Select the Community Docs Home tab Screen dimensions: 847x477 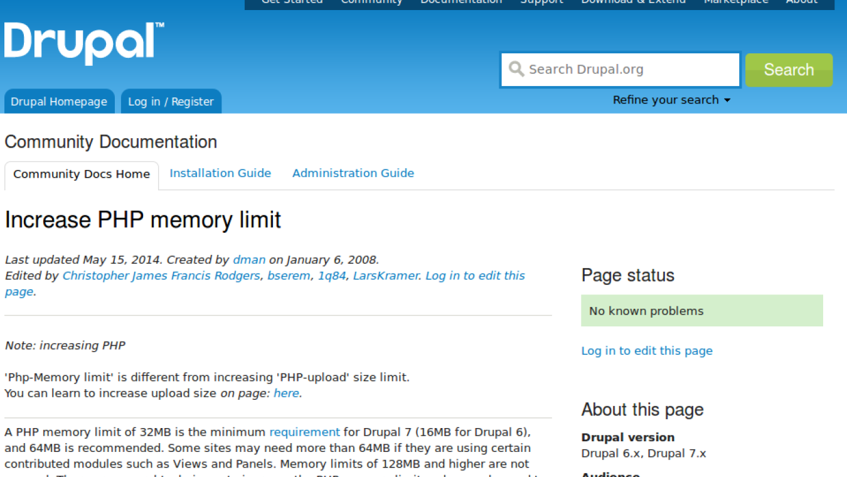tap(81, 174)
